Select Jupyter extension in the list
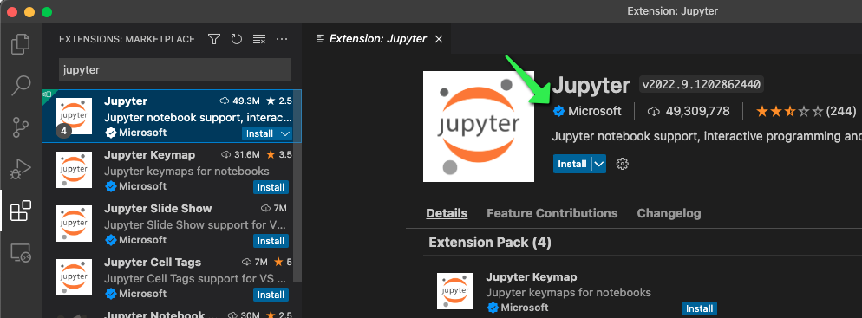This screenshot has height=318, width=862. coord(172,116)
